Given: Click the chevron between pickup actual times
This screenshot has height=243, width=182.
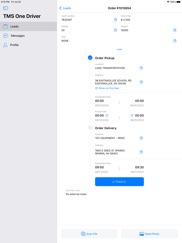Looking at the screenshot, I should (119, 118).
